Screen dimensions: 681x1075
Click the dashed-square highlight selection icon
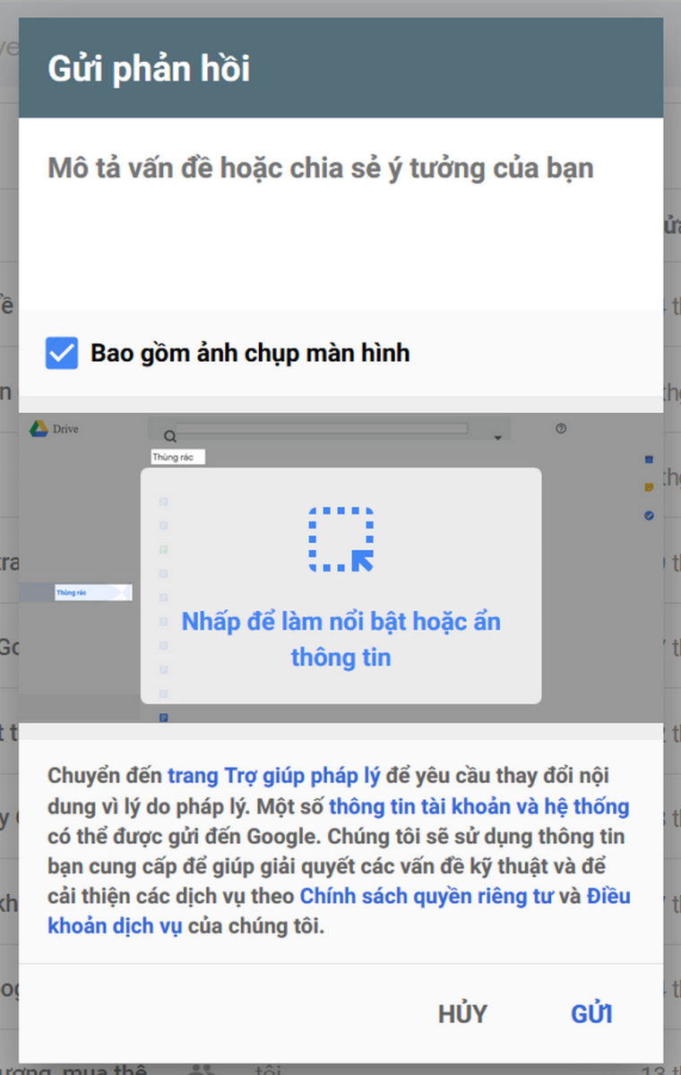click(x=340, y=539)
